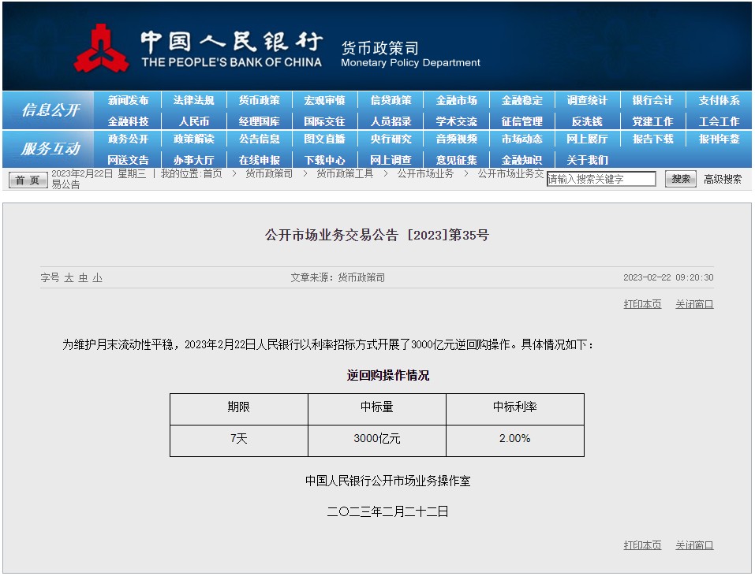Set font size to 中
755x576 pixels.
[84, 278]
